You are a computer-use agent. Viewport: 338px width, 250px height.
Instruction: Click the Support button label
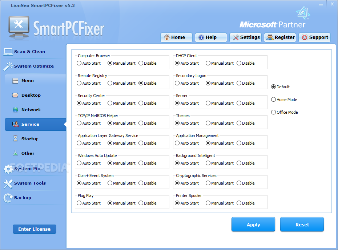[x=319, y=37]
